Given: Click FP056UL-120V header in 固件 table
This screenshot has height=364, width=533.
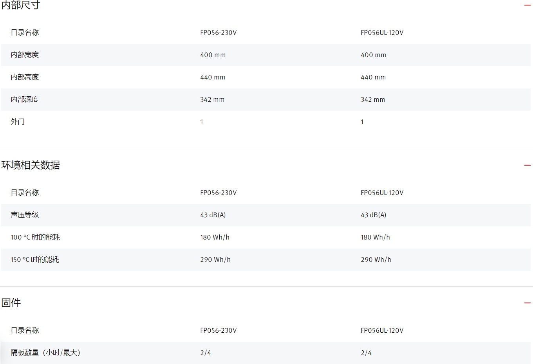Looking at the screenshot, I should coord(382,330).
